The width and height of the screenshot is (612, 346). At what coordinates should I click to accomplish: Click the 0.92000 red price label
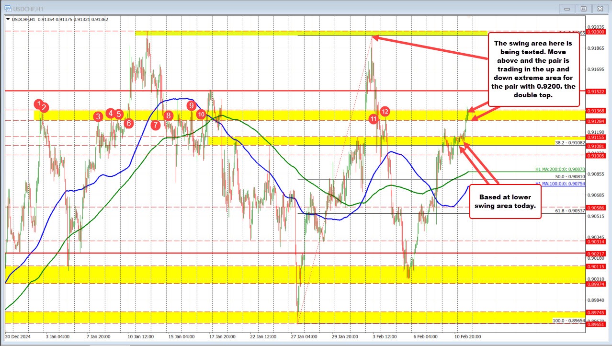click(x=597, y=31)
